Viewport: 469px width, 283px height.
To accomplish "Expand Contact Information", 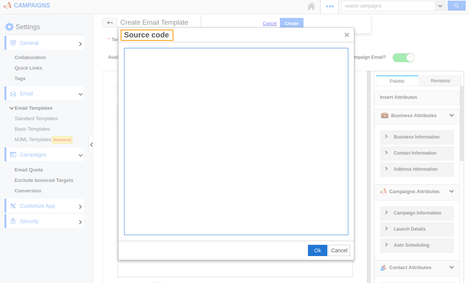I will click(x=417, y=153).
